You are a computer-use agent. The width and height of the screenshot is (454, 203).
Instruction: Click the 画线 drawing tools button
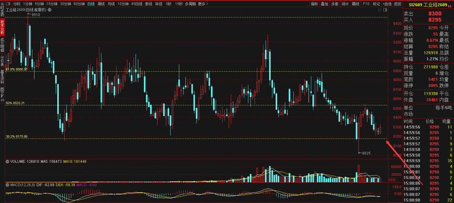click(x=355, y=4)
